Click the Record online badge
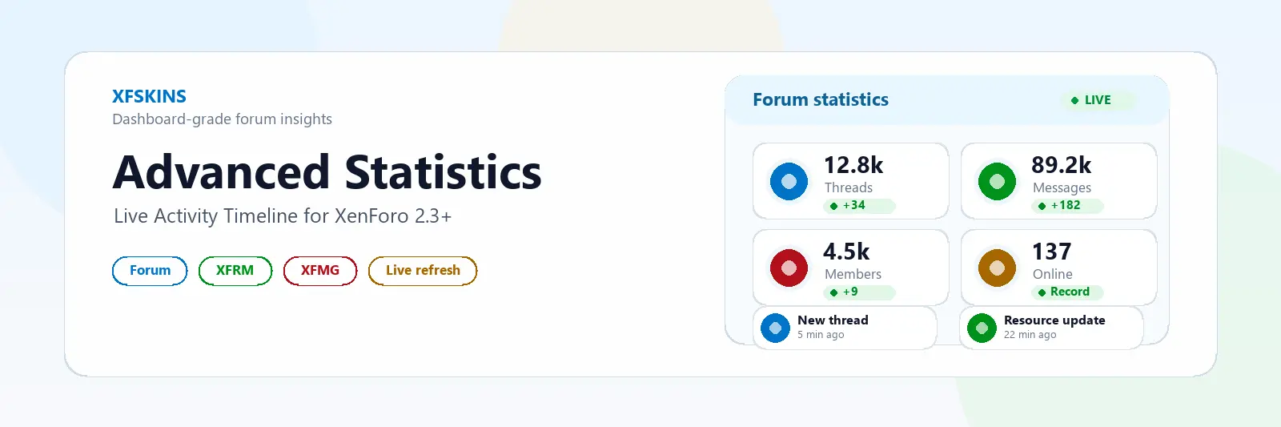 tap(1067, 292)
